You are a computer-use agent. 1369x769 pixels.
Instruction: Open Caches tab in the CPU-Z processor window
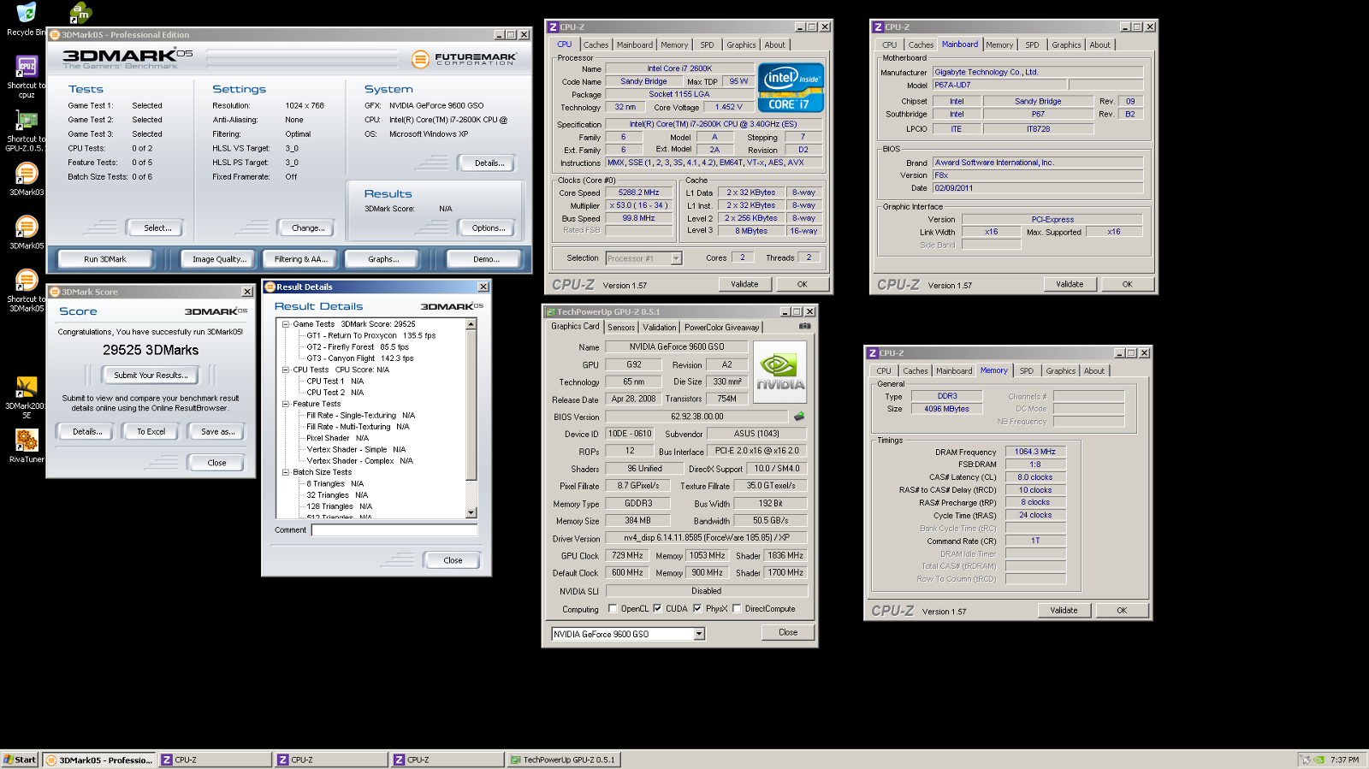[596, 45]
